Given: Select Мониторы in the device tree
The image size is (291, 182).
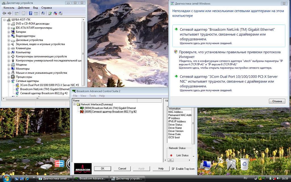Looking at the screenshot, I should point(23,69).
